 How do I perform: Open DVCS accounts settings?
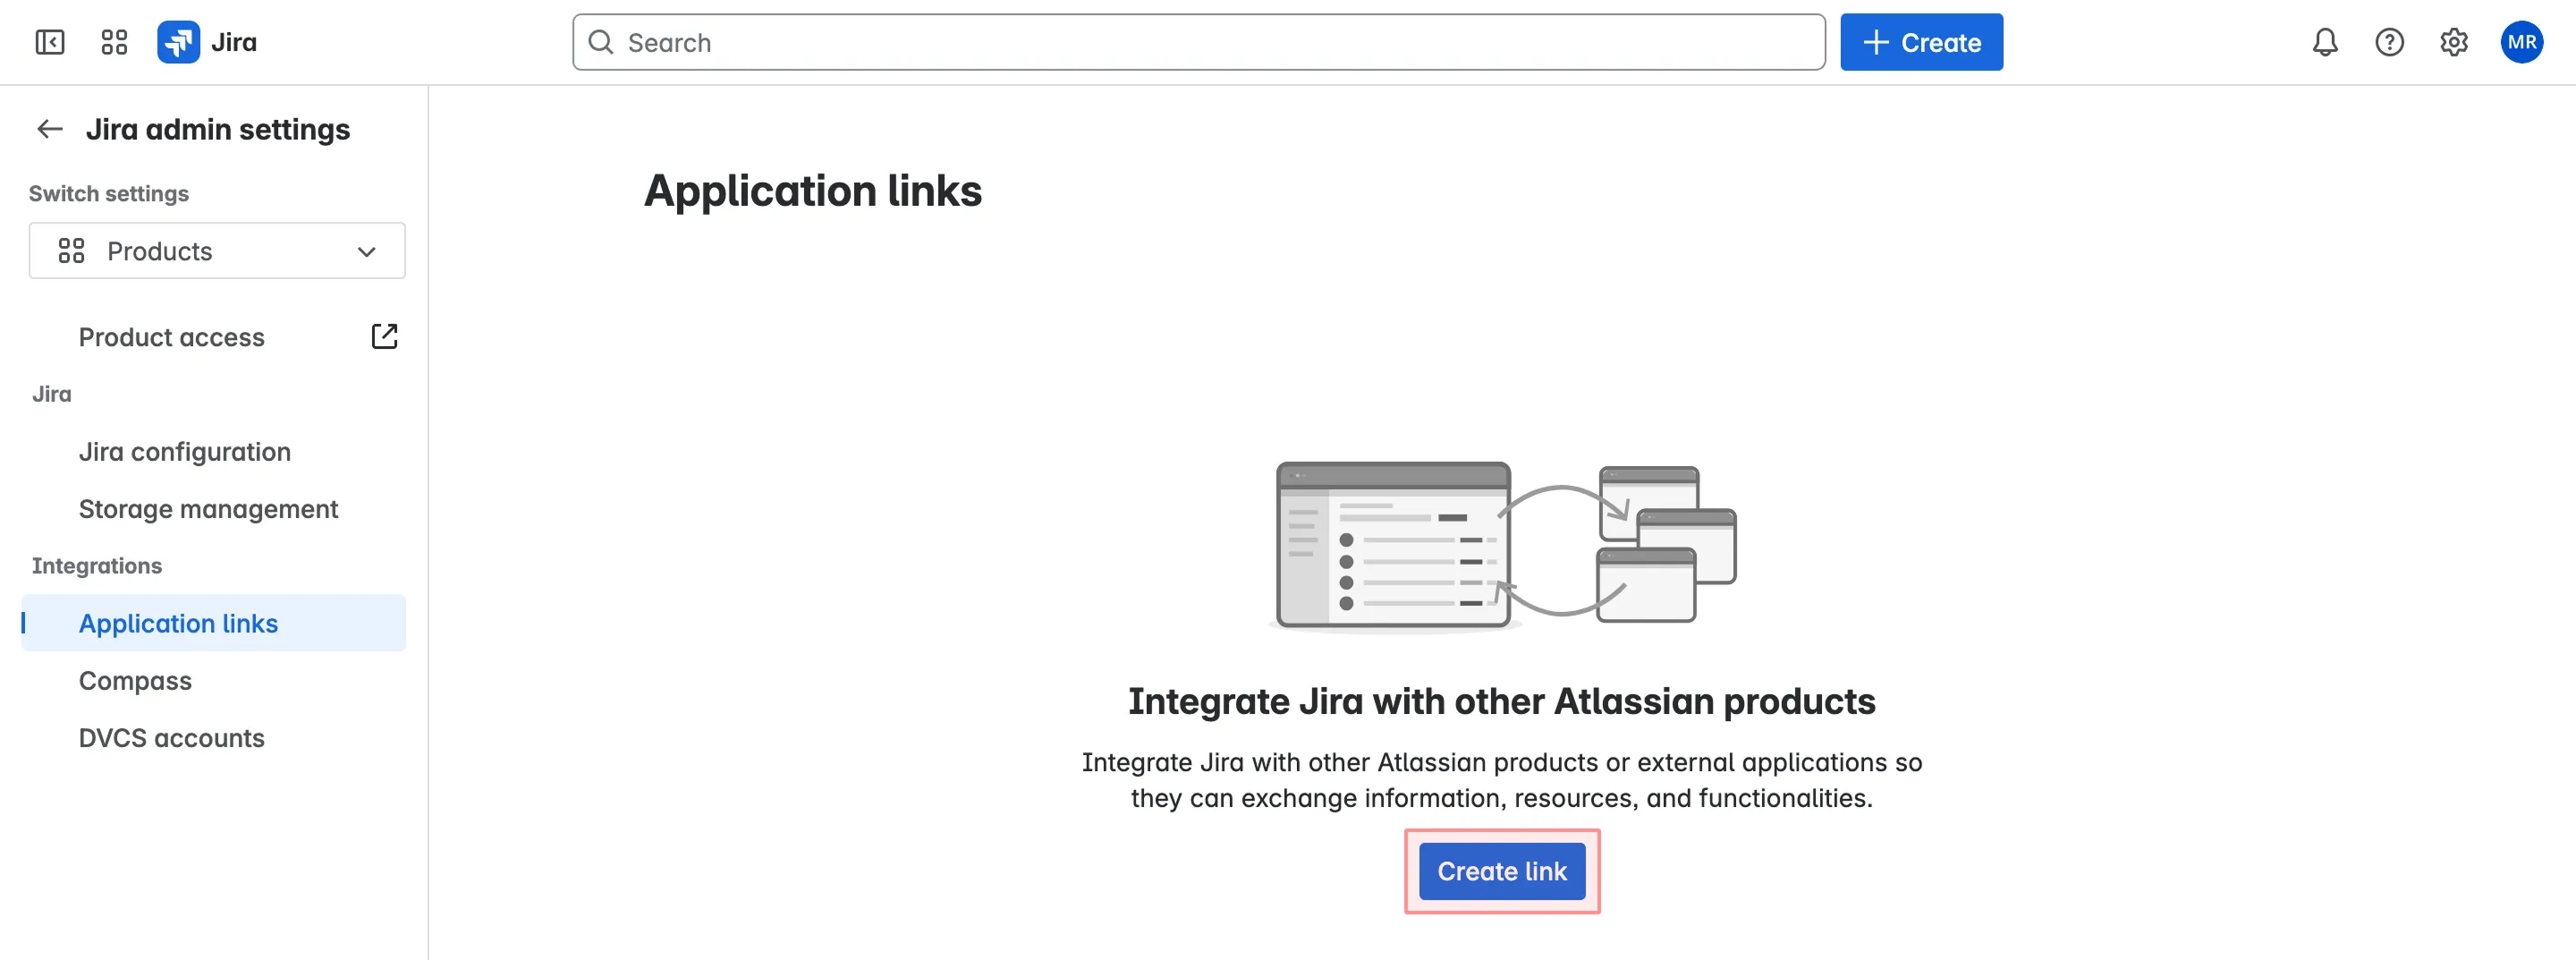(171, 738)
